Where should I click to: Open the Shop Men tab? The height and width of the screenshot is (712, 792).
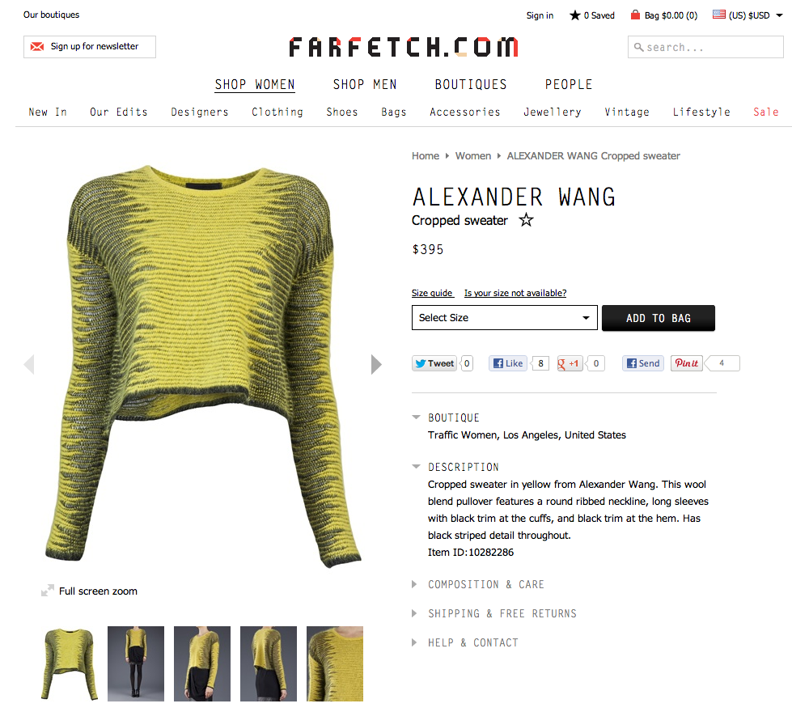(x=365, y=84)
